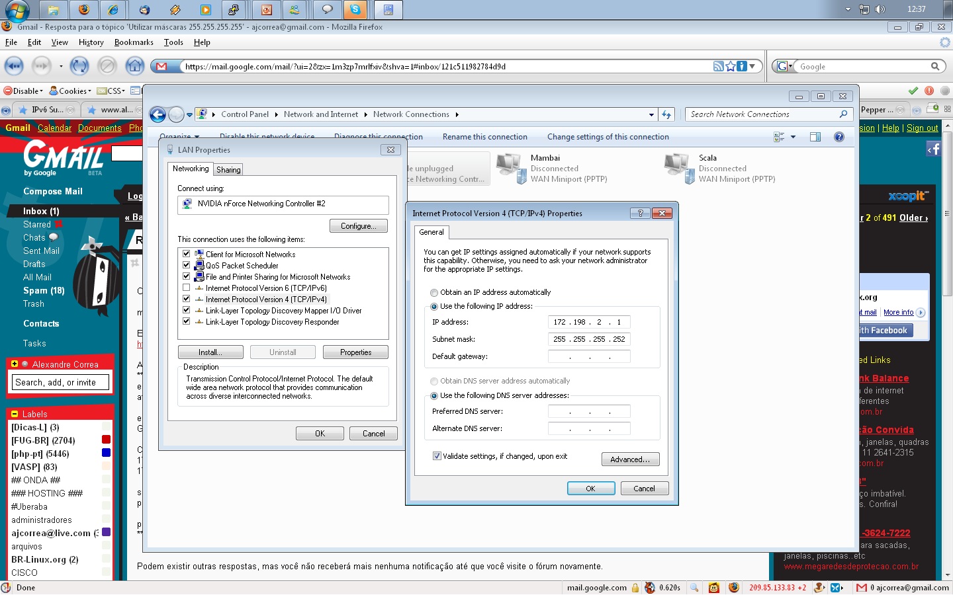This screenshot has width=953, height=595.
Task: Click the blue [php-pt] label color swatch
Action: (x=106, y=453)
